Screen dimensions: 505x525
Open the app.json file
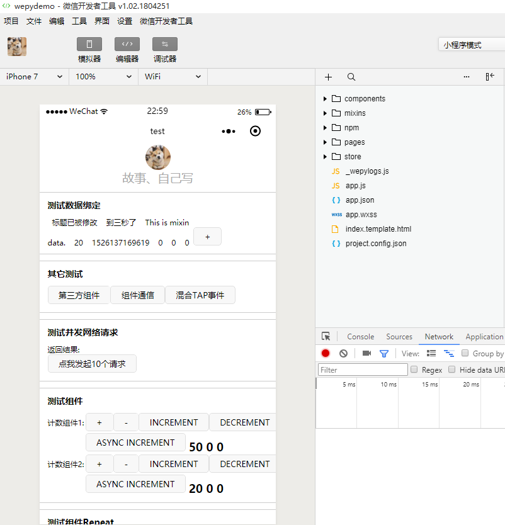click(x=360, y=200)
